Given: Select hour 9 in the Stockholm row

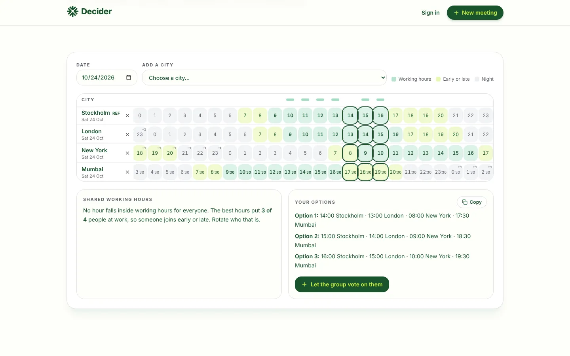Looking at the screenshot, I should [275, 116].
